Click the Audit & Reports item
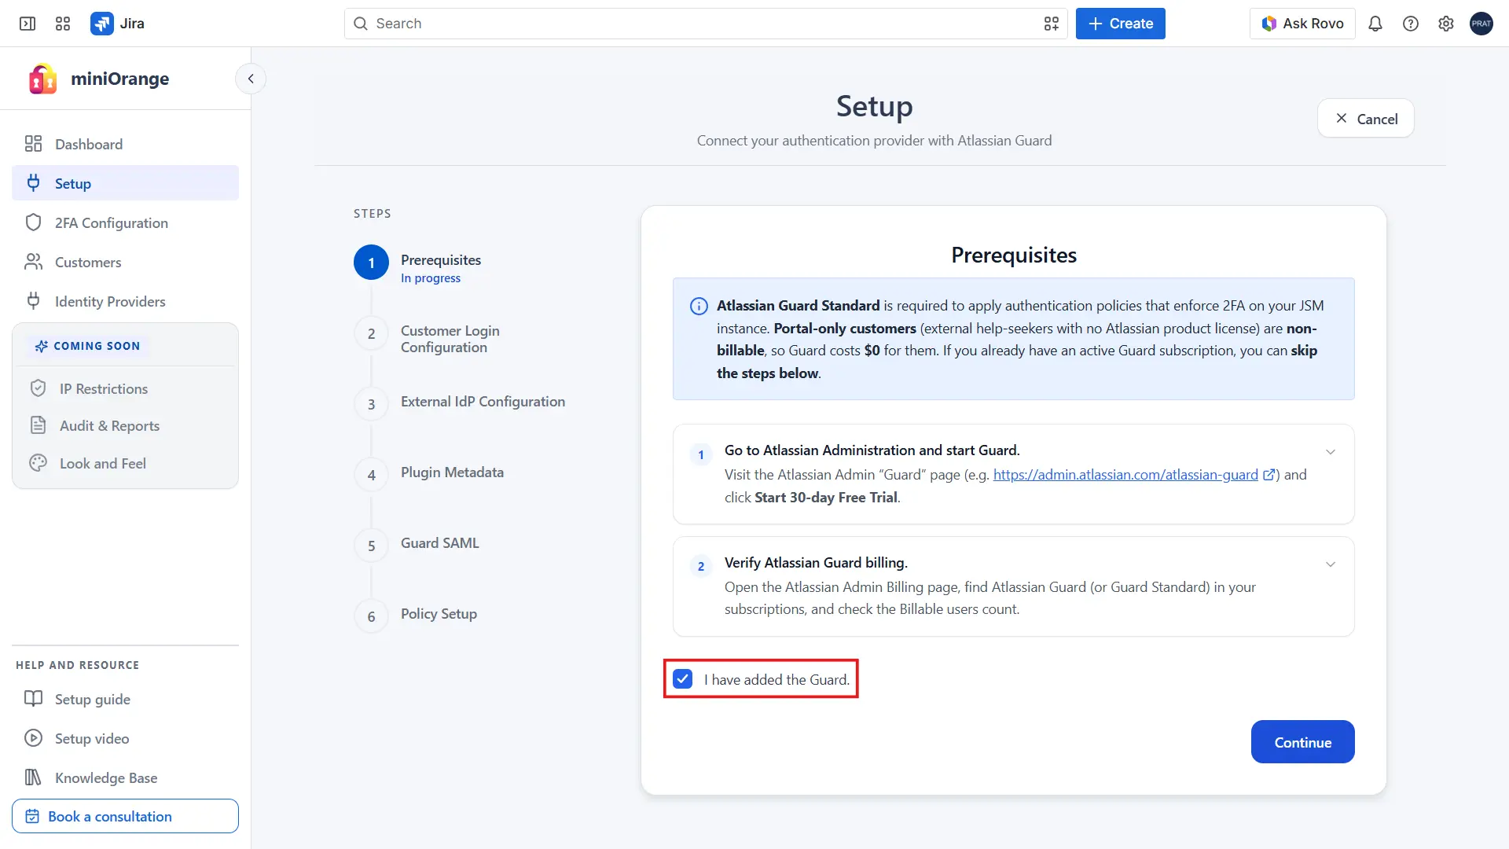1509x849 pixels. tap(126, 425)
